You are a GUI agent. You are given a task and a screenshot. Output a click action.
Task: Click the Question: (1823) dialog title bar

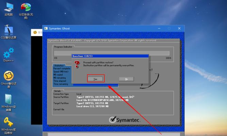point(110,56)
